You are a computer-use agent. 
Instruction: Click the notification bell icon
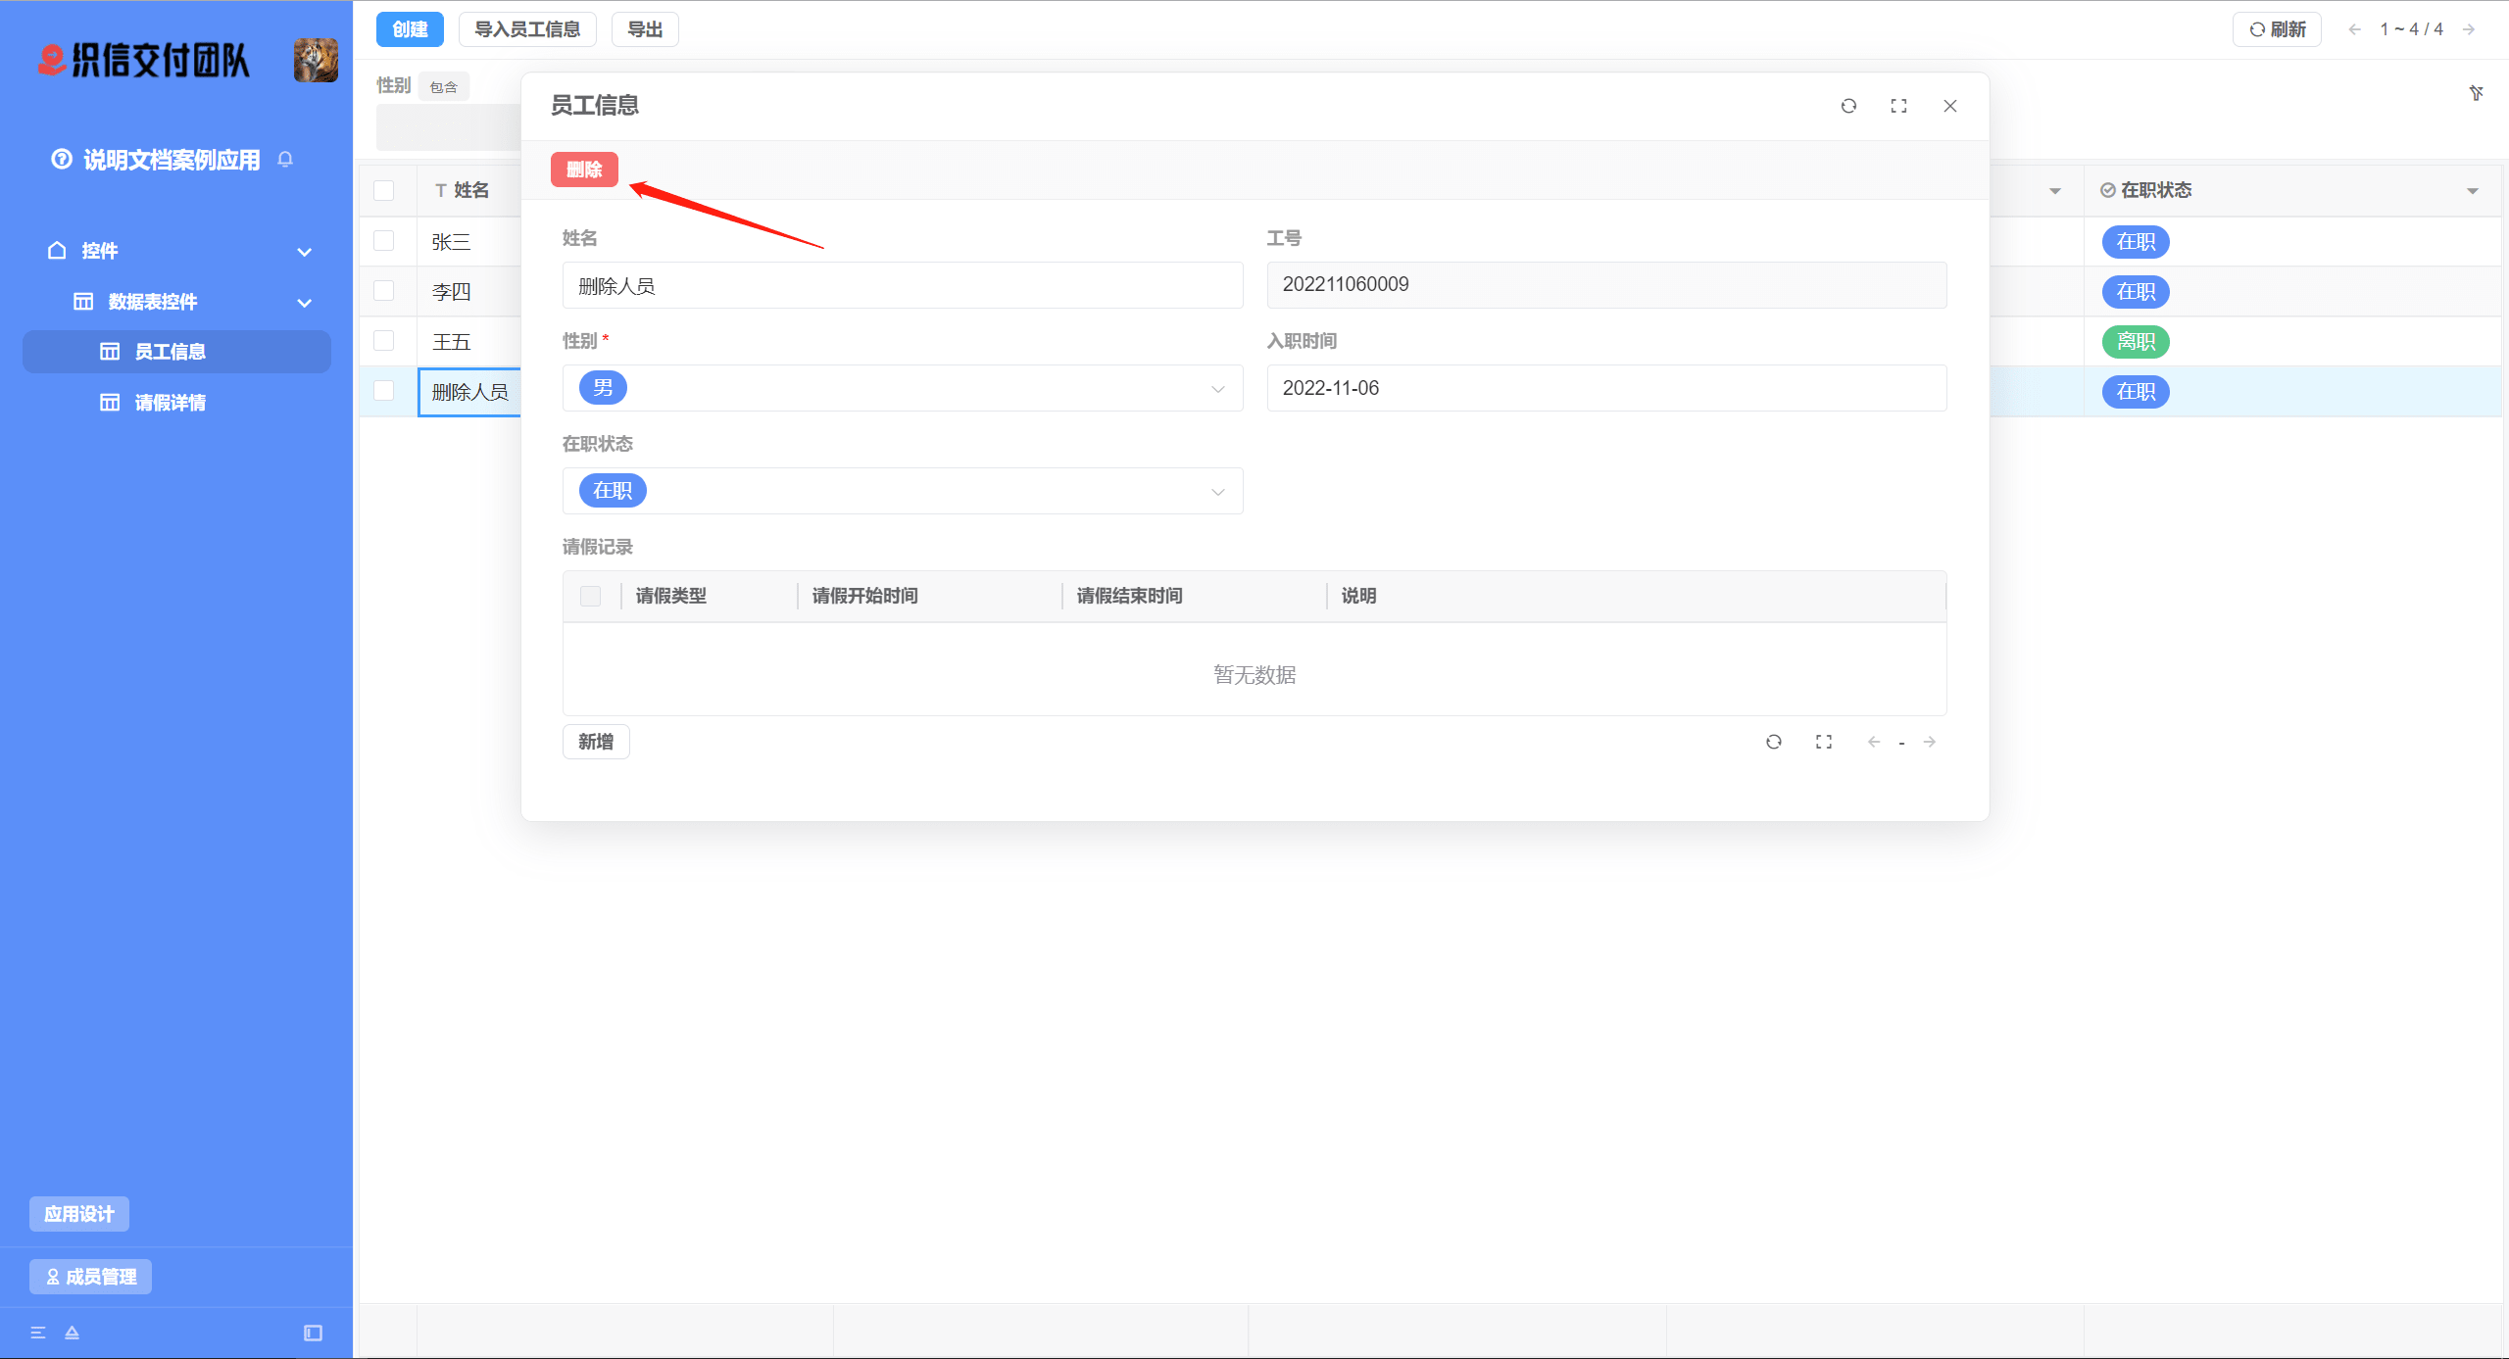click(285, 159)
